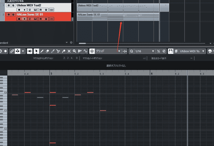Toggle monitor on HALion Sonic SE 01 track

tap(24, 19)
